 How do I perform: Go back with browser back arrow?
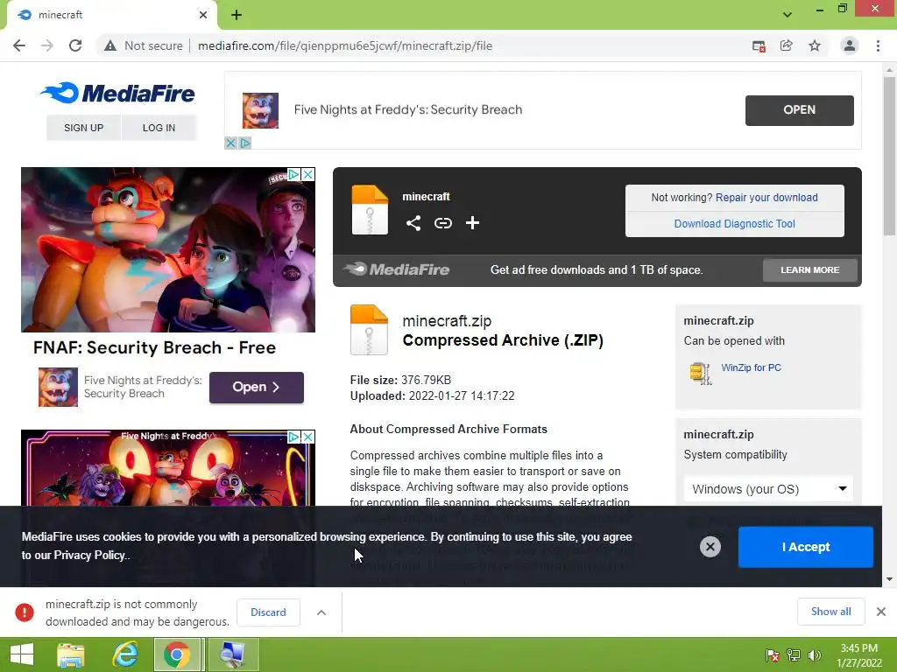click(19, 45)
